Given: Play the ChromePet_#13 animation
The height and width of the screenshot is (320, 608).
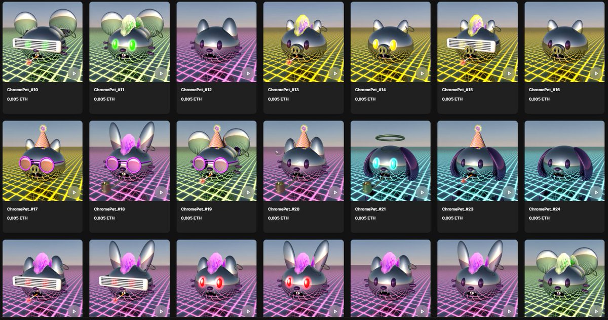Looking at the screenshot, I should click(335, 73).
